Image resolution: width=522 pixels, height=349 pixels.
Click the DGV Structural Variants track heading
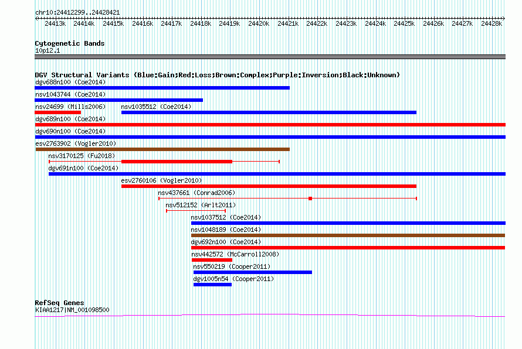click(217, 75)
